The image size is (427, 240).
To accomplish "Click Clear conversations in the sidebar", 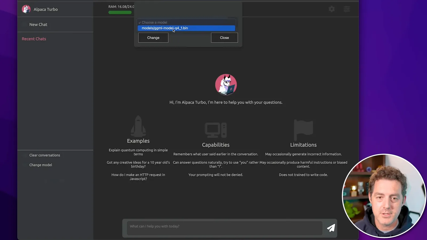I will coord(45,155).
